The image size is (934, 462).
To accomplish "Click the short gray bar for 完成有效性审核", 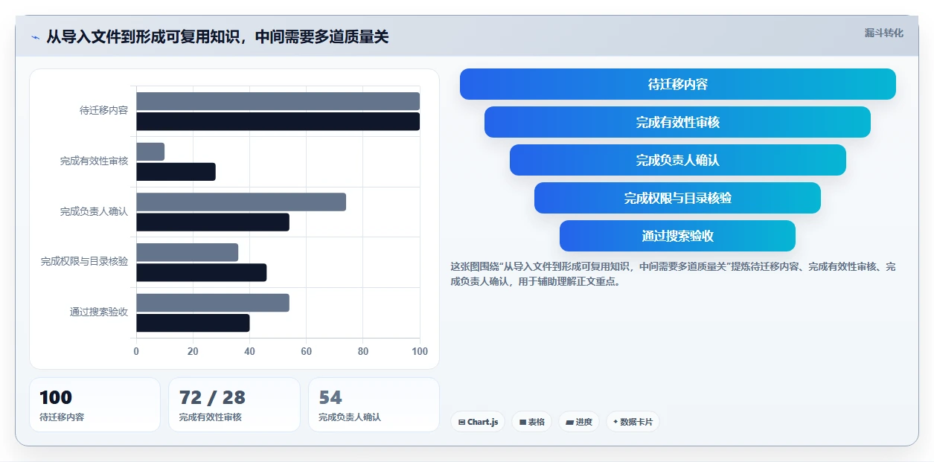I will (x=150, y=152).
